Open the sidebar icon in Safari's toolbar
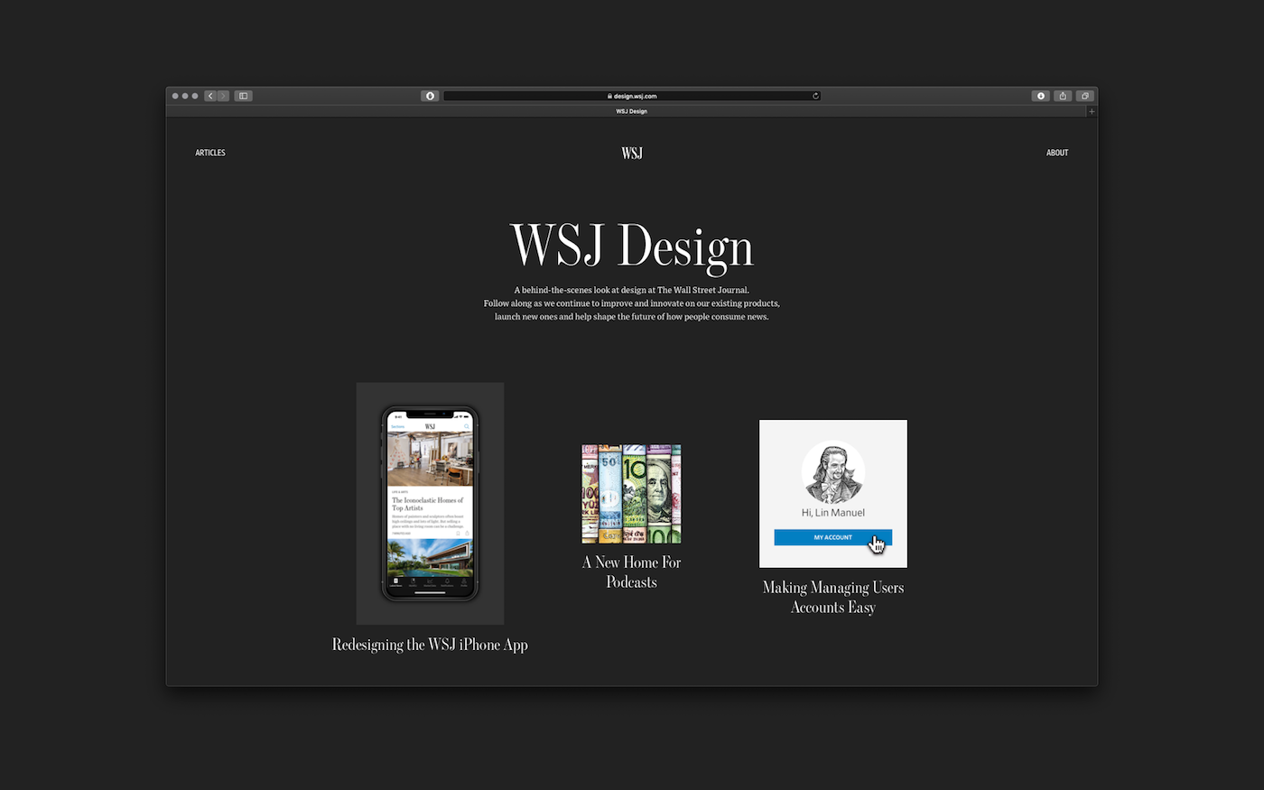This screenshot has width=1264, height=790. 242,96
